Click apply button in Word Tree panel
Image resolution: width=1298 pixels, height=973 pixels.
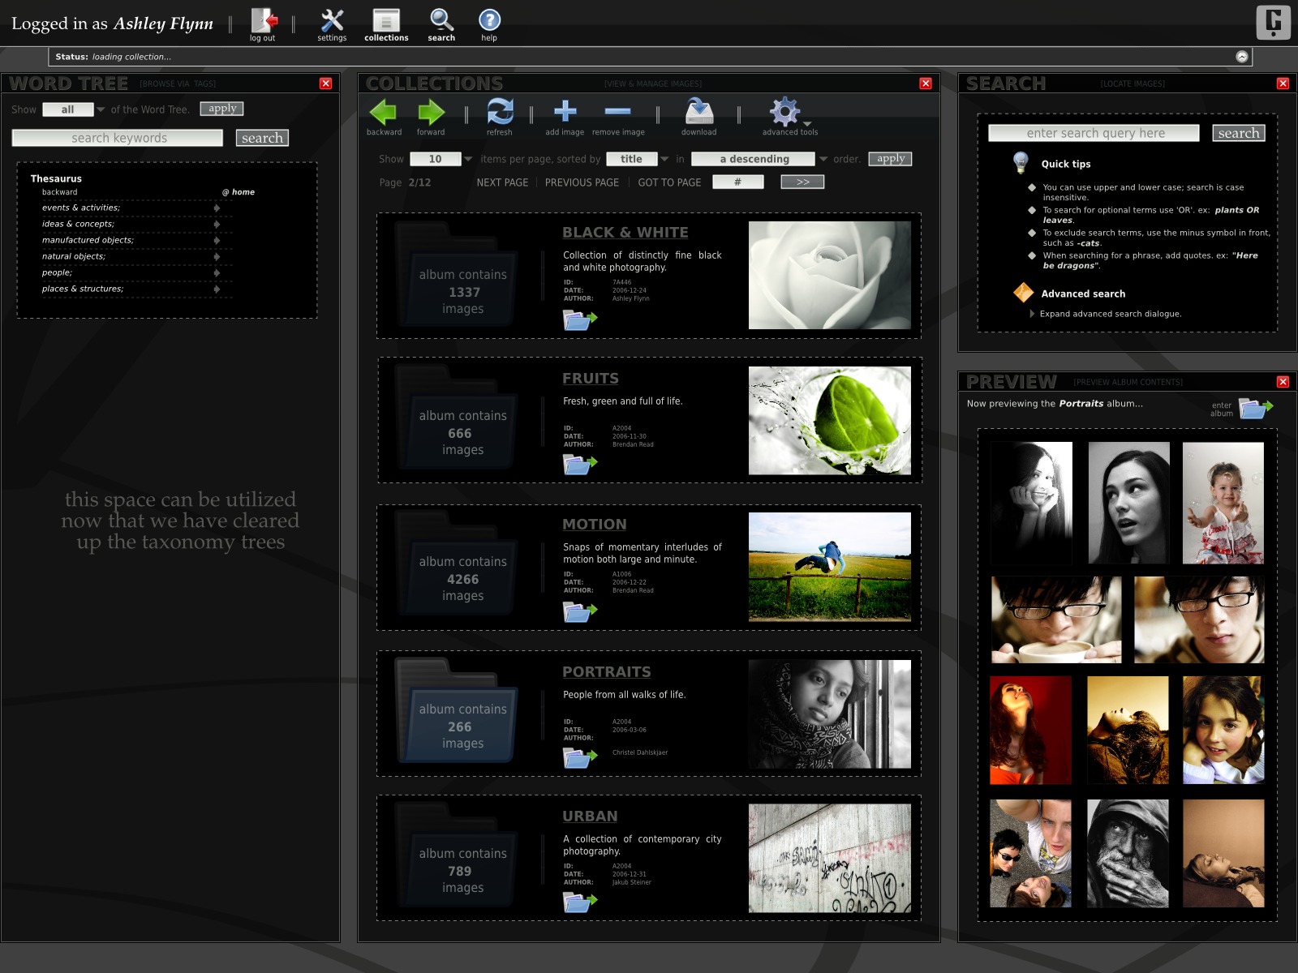point(222,109)
